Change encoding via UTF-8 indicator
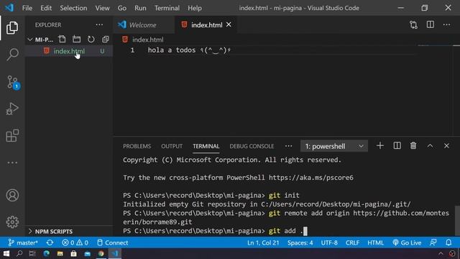The image size is (460, 259). pos(329,243)
